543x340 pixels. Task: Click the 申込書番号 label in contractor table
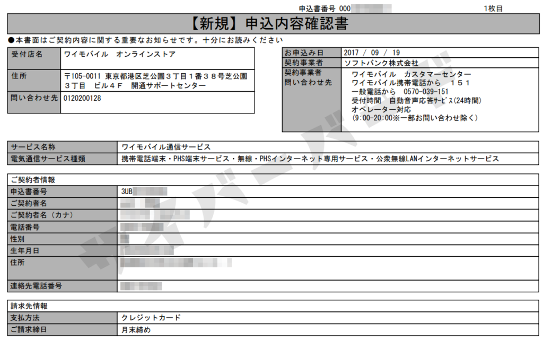[x=29, y=191]
